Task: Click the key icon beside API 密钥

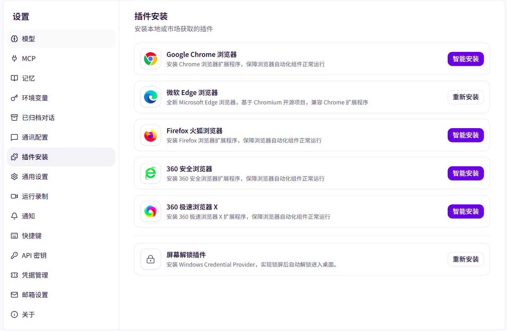Action: point(14,255)
